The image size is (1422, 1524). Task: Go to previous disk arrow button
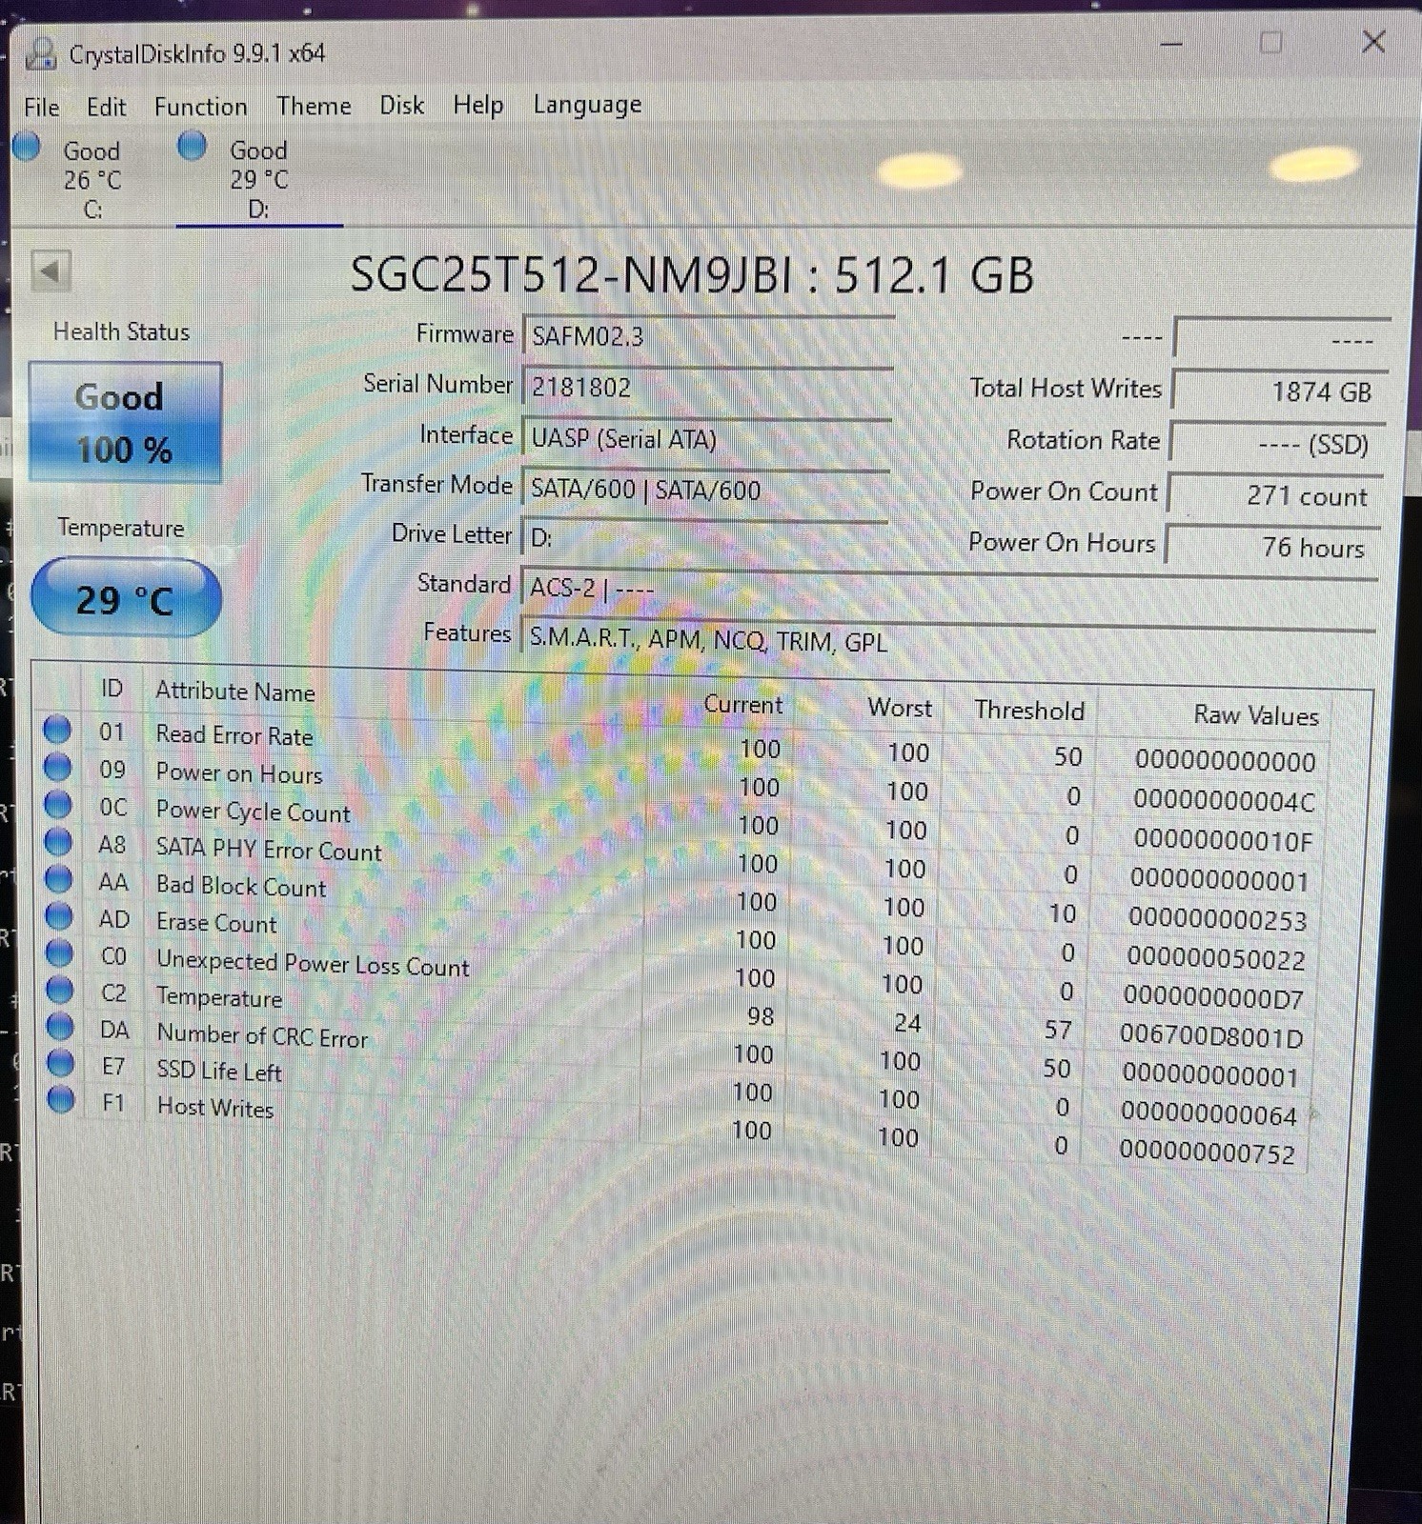point(50,271)
